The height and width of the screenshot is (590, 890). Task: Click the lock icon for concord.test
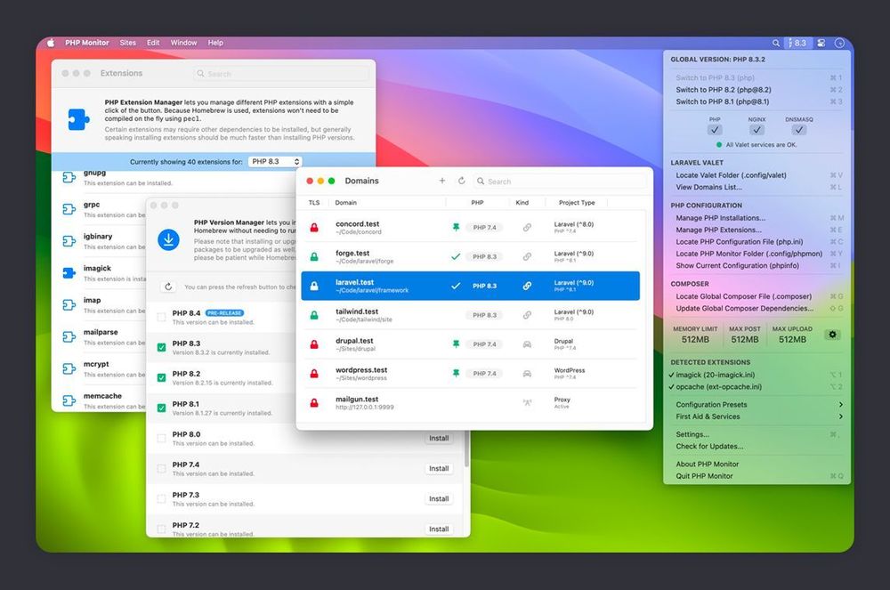[x=314, y=228]
